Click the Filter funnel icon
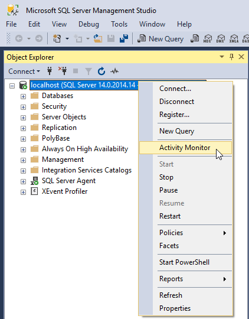 click(x=89, y=71)
